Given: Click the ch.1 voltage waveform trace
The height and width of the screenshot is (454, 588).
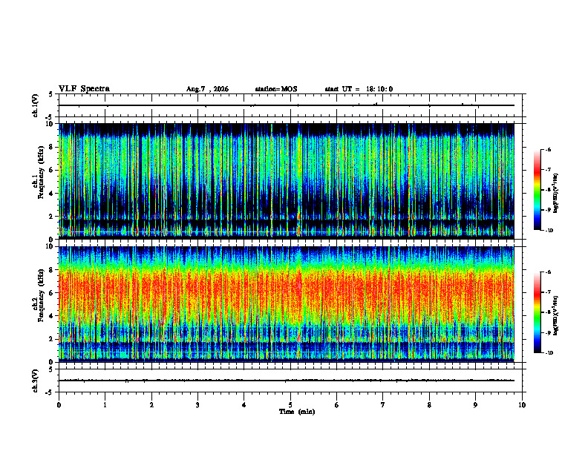Looking at the screenshot, I should click(x=287, y=105).
